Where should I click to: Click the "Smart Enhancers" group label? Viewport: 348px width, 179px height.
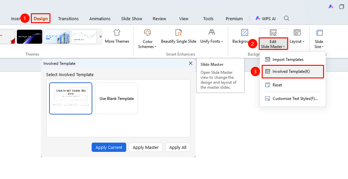tap(181, 54)
